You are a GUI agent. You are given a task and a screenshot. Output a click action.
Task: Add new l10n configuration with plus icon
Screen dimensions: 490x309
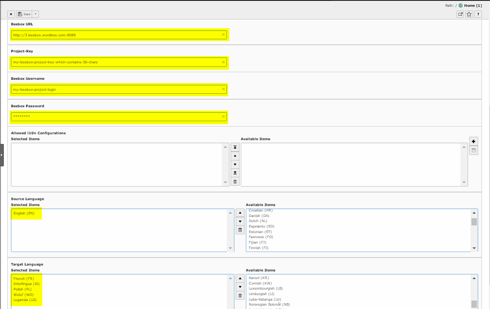(474, 141)
